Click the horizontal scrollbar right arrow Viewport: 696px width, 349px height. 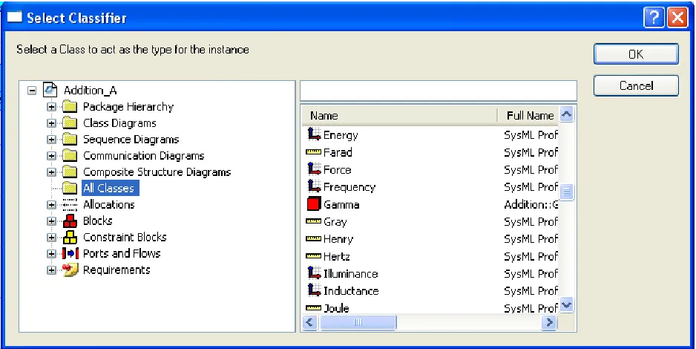tap(550, 322)
